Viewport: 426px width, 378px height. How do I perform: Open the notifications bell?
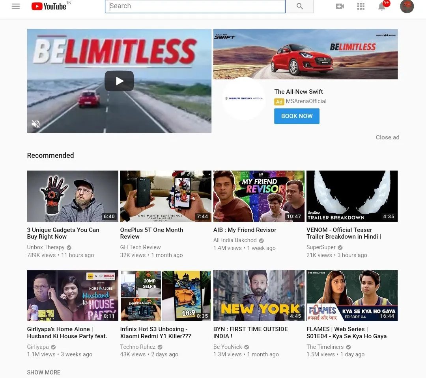(382, 6)
